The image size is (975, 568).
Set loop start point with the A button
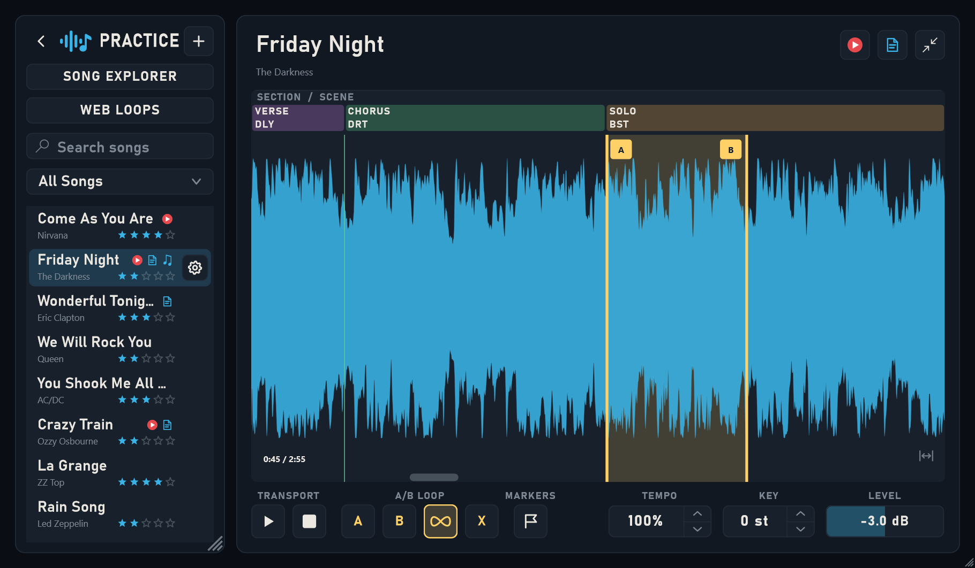pos(358,521)
